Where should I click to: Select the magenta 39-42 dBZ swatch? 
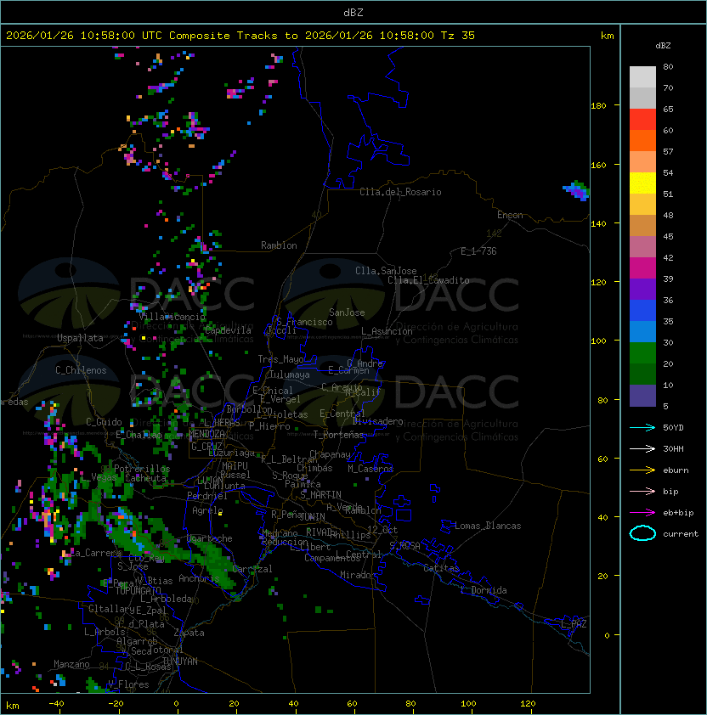point(642,268)
